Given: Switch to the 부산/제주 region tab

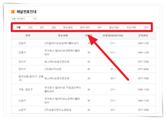Looking at the screenshot, I should [x=131, y=28].
